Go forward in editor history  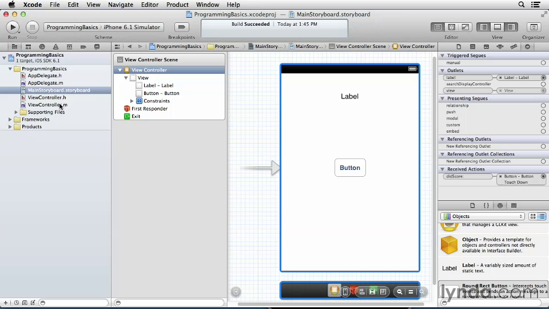point(140,46)
